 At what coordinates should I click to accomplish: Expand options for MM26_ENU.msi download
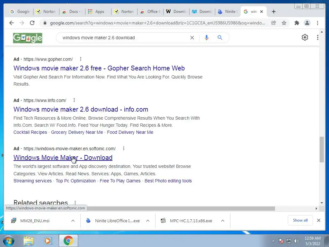[73, 221]
